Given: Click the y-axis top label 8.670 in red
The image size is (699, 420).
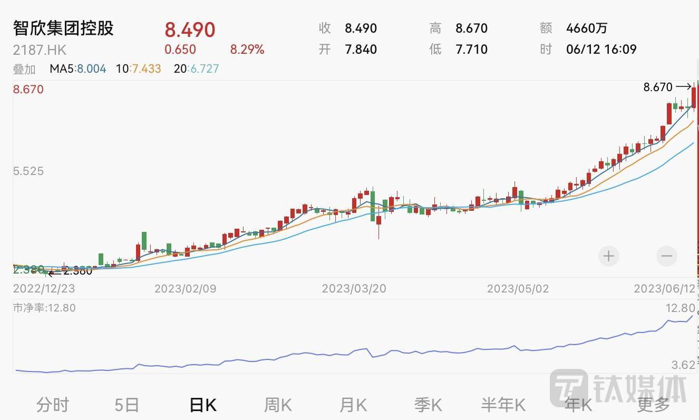Looking at the screenshot, I should [28, 89].
